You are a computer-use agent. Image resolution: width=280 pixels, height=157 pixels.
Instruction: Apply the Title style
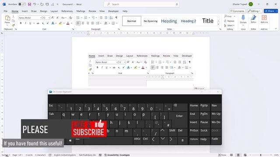pos(208,21)
